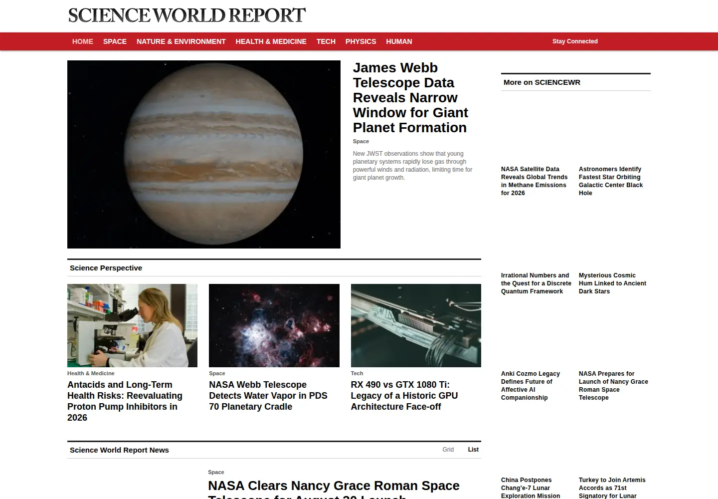Open Irrational Numbers Quantum Framework story
Viewport: 718px width, 499px height.
click(x=536, y=283)
